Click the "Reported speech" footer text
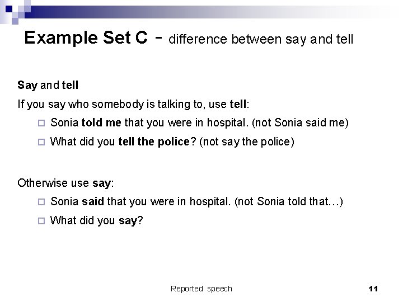403x302 pixels. coord(201,289)
